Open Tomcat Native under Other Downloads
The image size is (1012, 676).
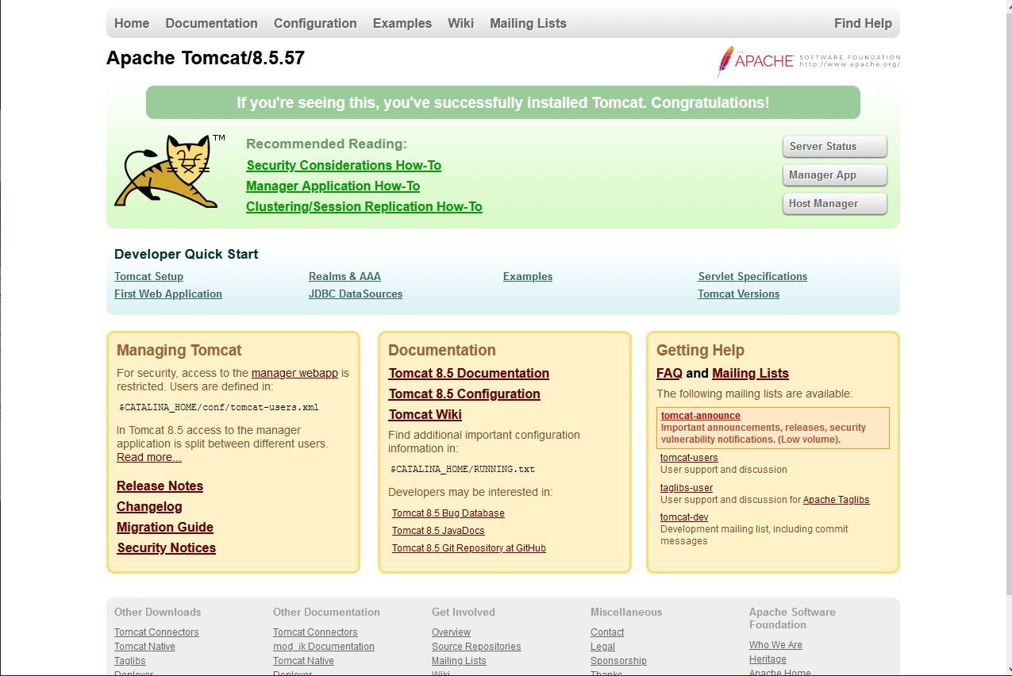[x=144, y=647]
